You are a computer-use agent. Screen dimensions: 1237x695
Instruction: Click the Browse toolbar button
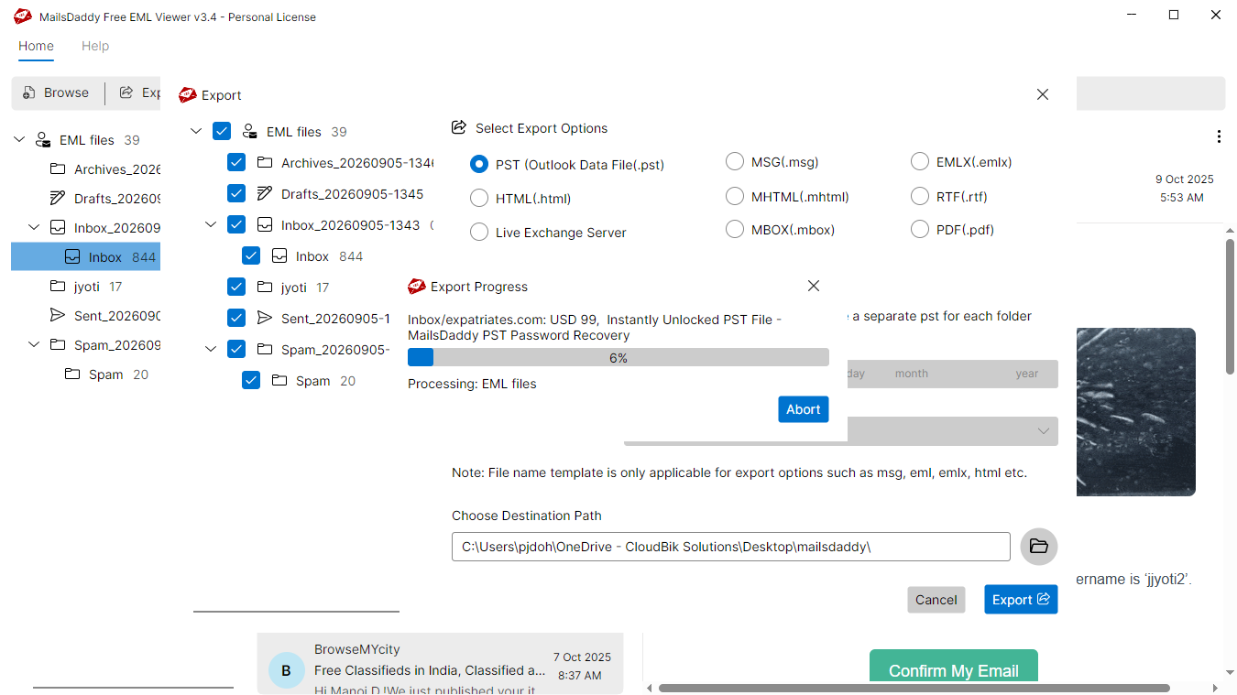(x=57, y=92)
